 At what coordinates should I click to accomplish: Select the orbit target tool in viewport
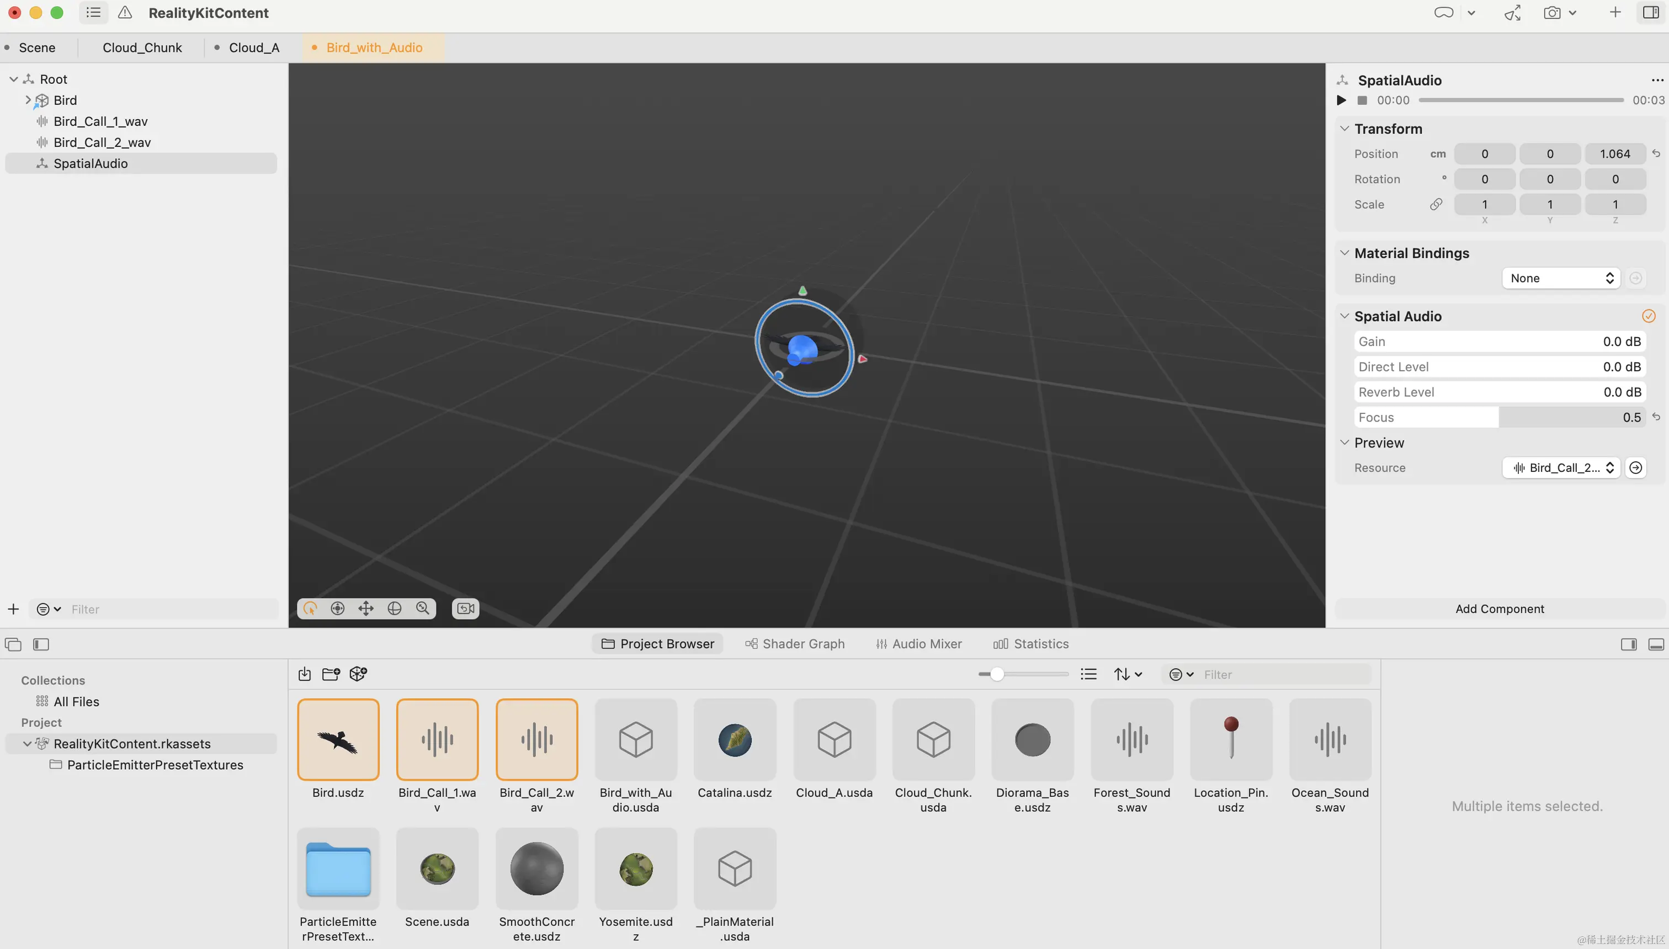pyautogui.click(x=338, y=608)
